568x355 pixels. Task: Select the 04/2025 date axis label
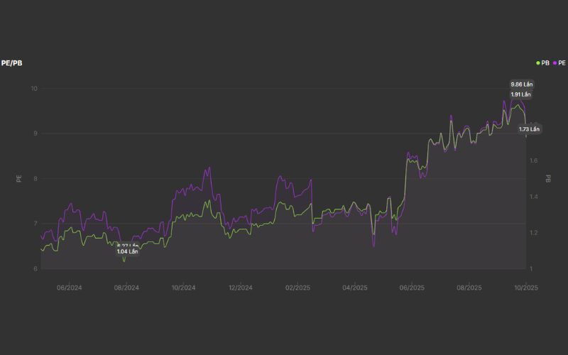click(x=355, y=288)
